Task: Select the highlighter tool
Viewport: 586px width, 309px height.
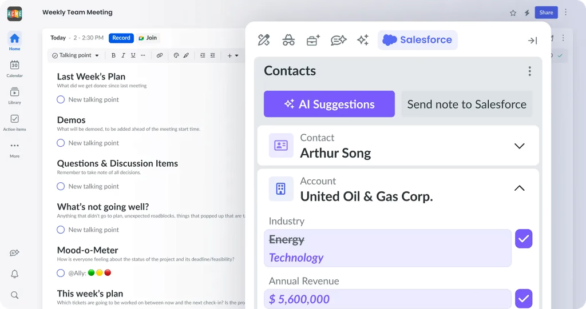Action: (x=186, y=55)
